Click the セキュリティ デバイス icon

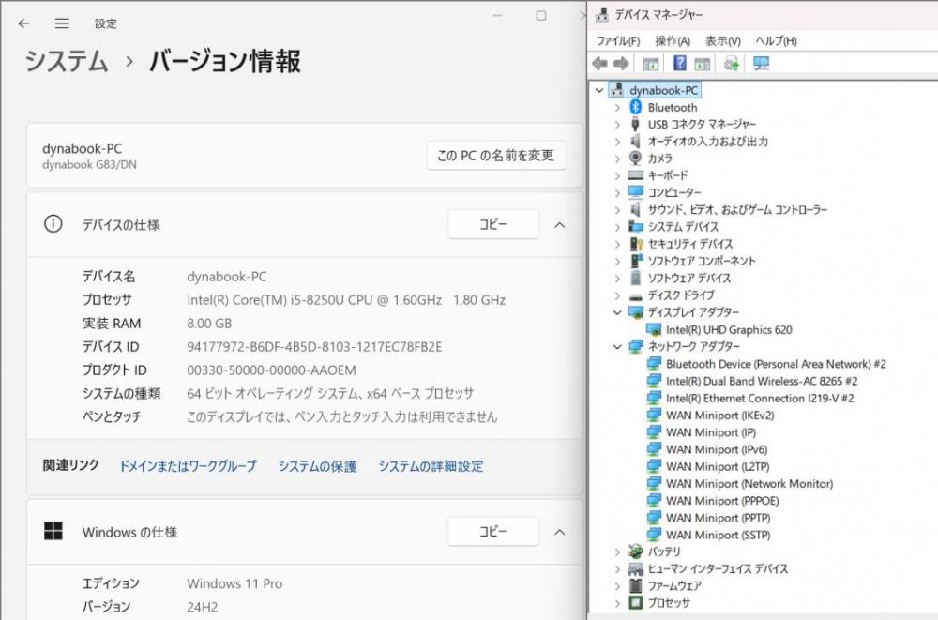(636, 244)
